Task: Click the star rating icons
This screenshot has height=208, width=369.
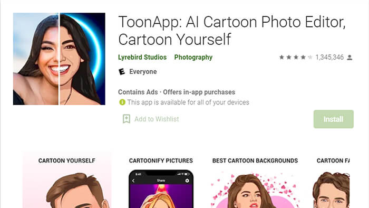Action: pyautogui.click(x=296, y=57)
